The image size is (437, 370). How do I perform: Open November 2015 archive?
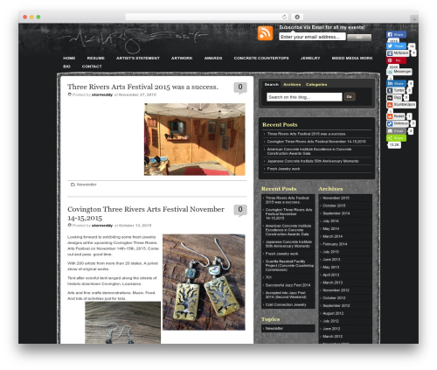[x=336, y=198]
